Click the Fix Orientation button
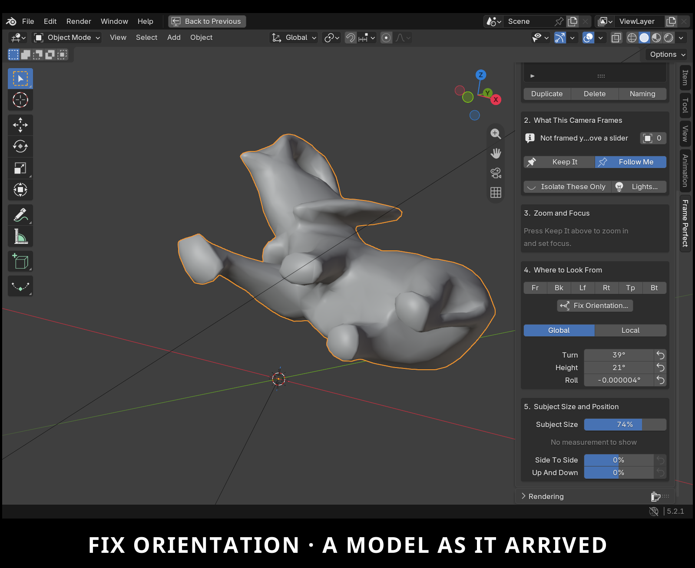 [595, 305]
